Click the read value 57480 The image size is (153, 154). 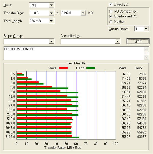[x=142, y=119]
